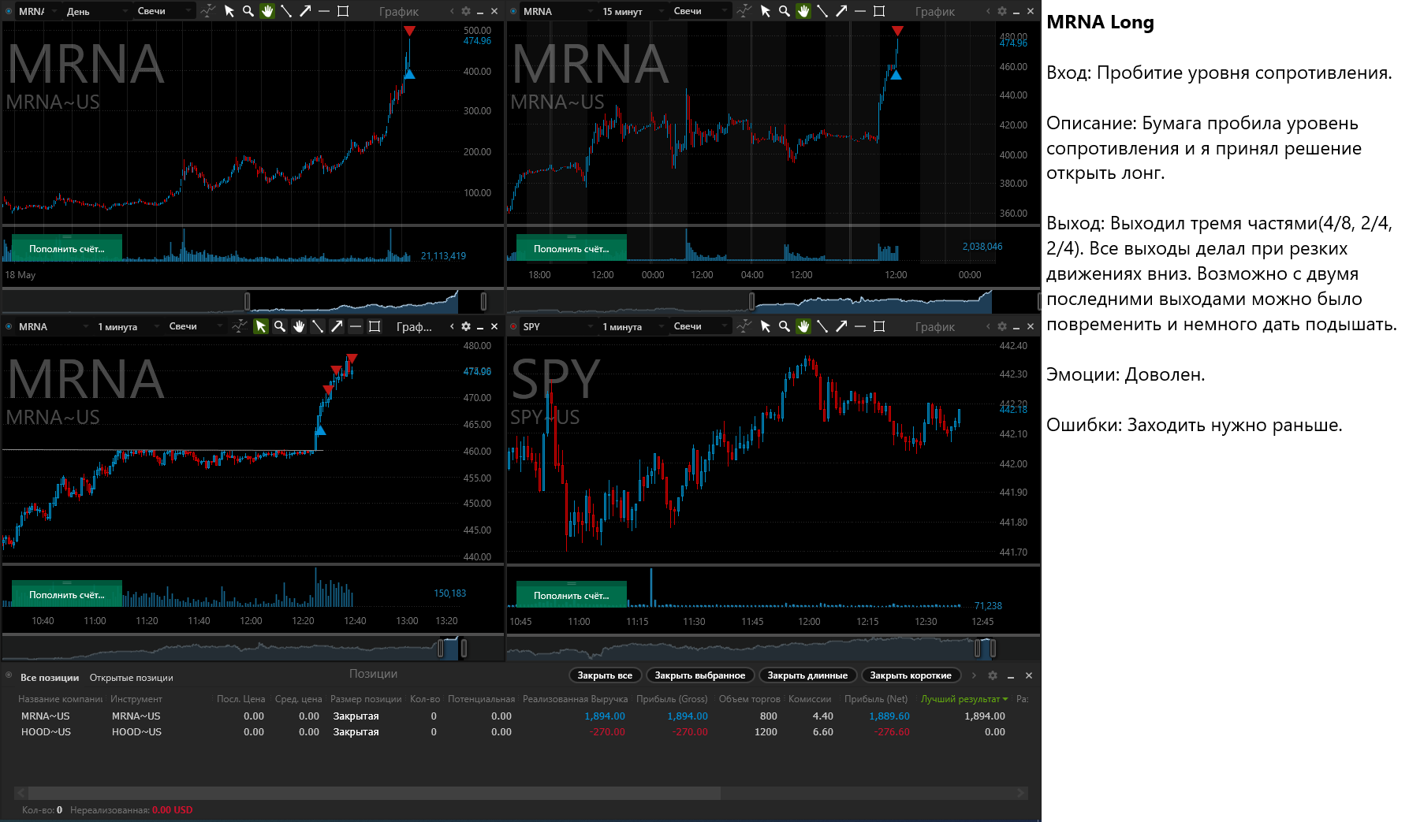Pick line tool in MRNA 15-minute chart

tap(822, 11)
